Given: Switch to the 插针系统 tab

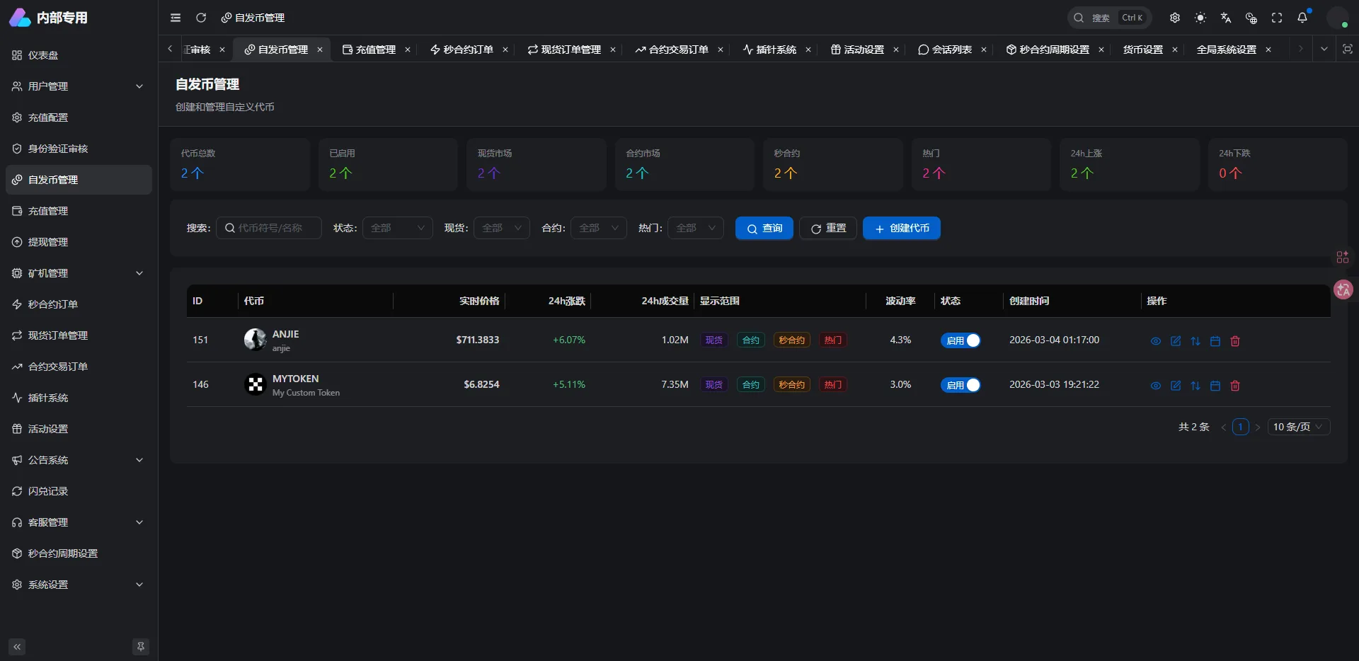Looking at the screenshot, I should tap(769, 50).
